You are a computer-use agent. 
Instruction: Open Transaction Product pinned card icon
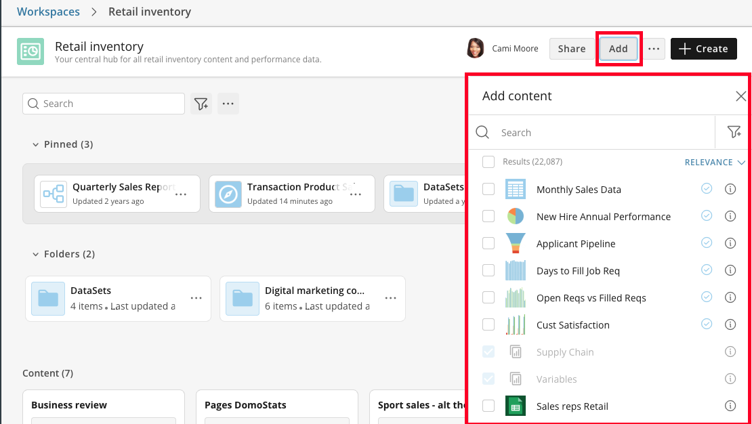[x=228, y=194]
